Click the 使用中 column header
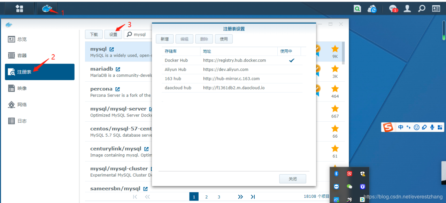Viewport: 446px width, 203px height. pos(289,51)
